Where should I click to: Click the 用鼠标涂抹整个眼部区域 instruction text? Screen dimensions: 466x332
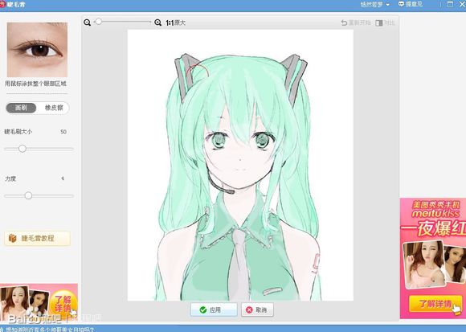click(35, 84)
